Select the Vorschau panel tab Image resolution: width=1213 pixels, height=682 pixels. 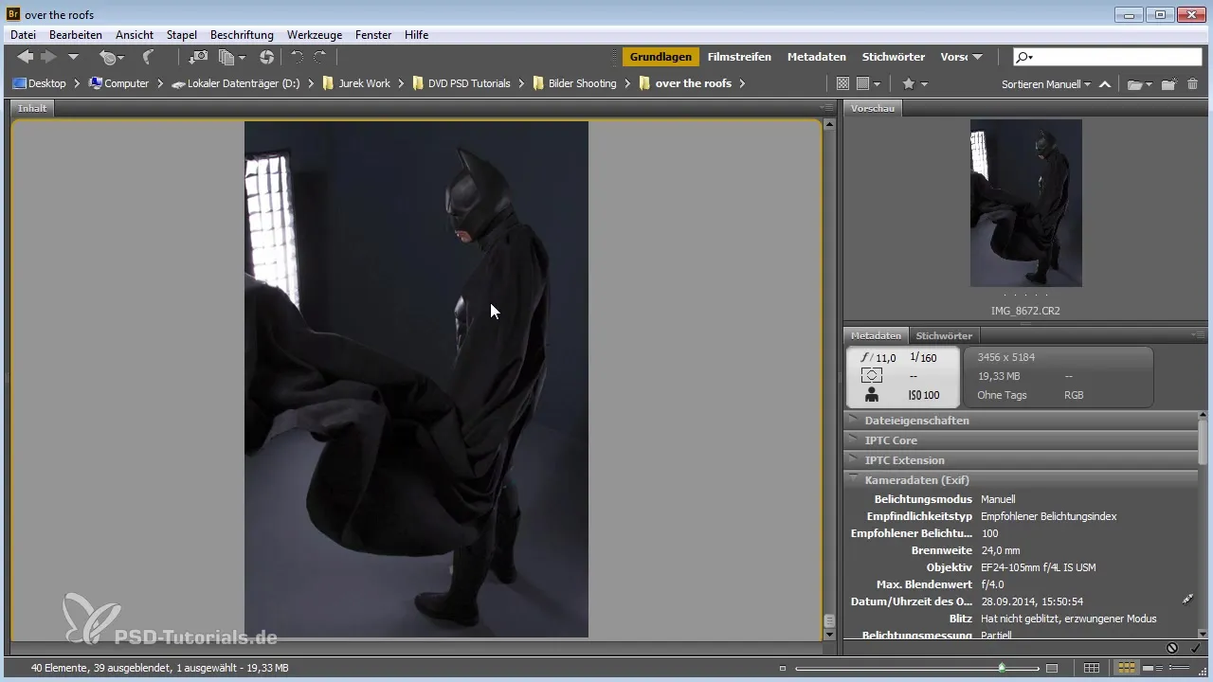tap(873, 108)
